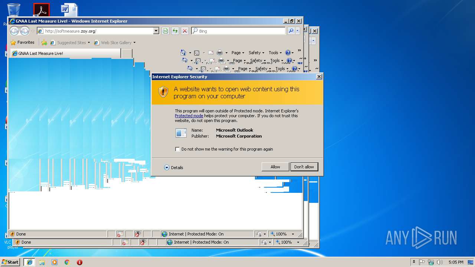Viewport: 475px width, 267px height.
Task: Open a new blank tab
Action: point(127,53)
